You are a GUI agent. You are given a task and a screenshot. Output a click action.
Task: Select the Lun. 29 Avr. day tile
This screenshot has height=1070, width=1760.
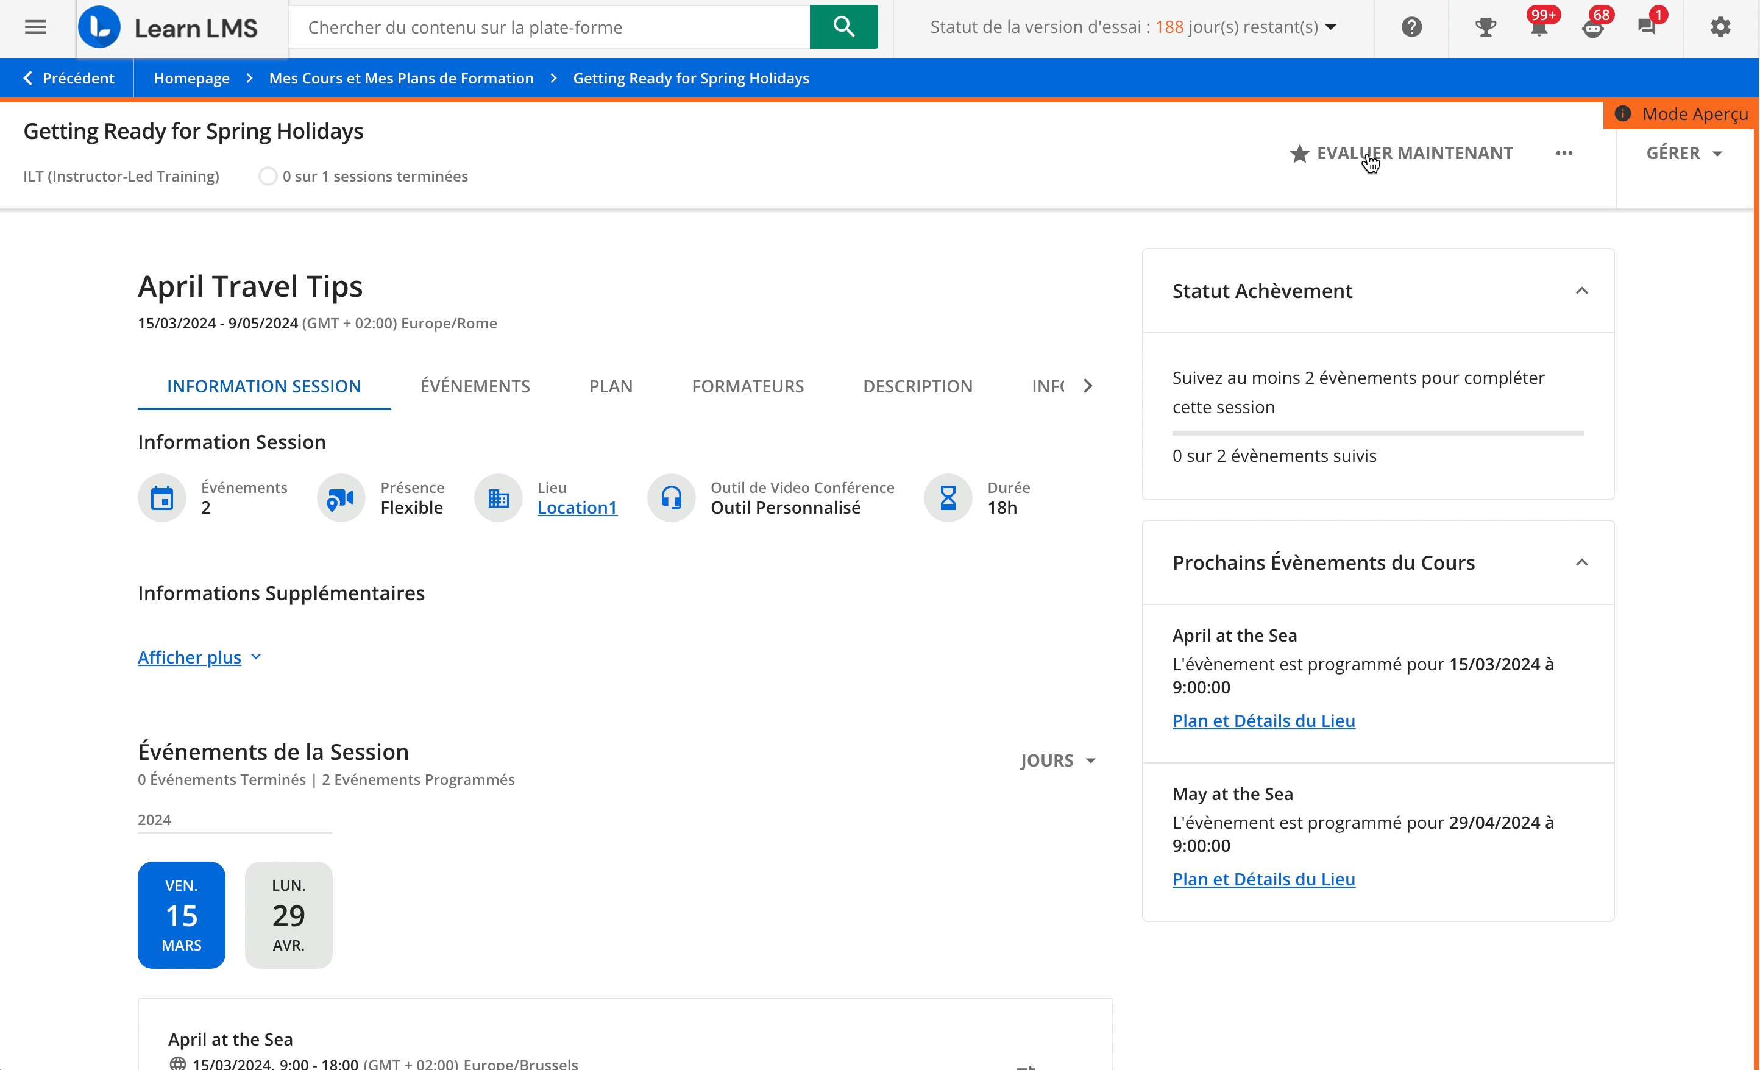coord(289,915)
